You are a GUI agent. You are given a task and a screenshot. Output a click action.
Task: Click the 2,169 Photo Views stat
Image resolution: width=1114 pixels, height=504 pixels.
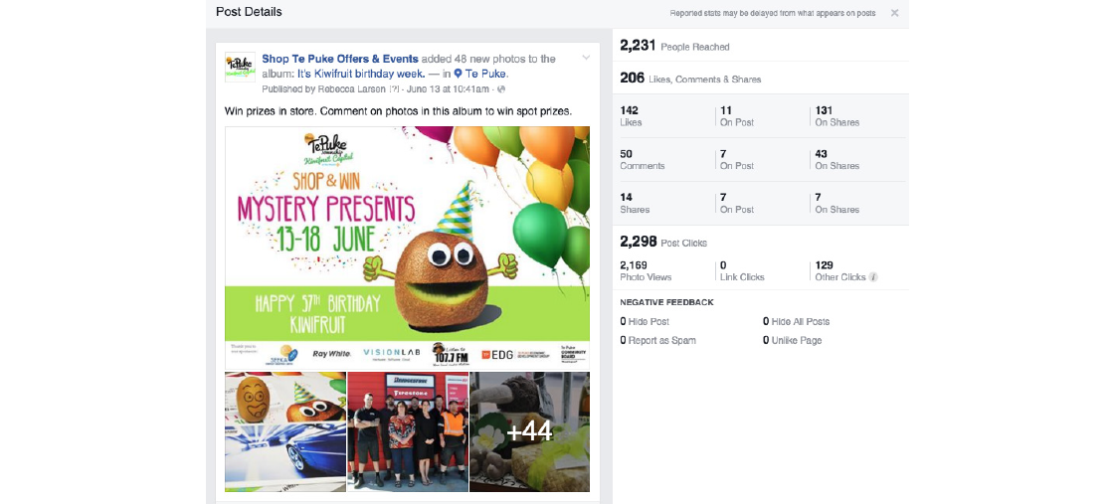pyautogui.click(x=646, y=271)
